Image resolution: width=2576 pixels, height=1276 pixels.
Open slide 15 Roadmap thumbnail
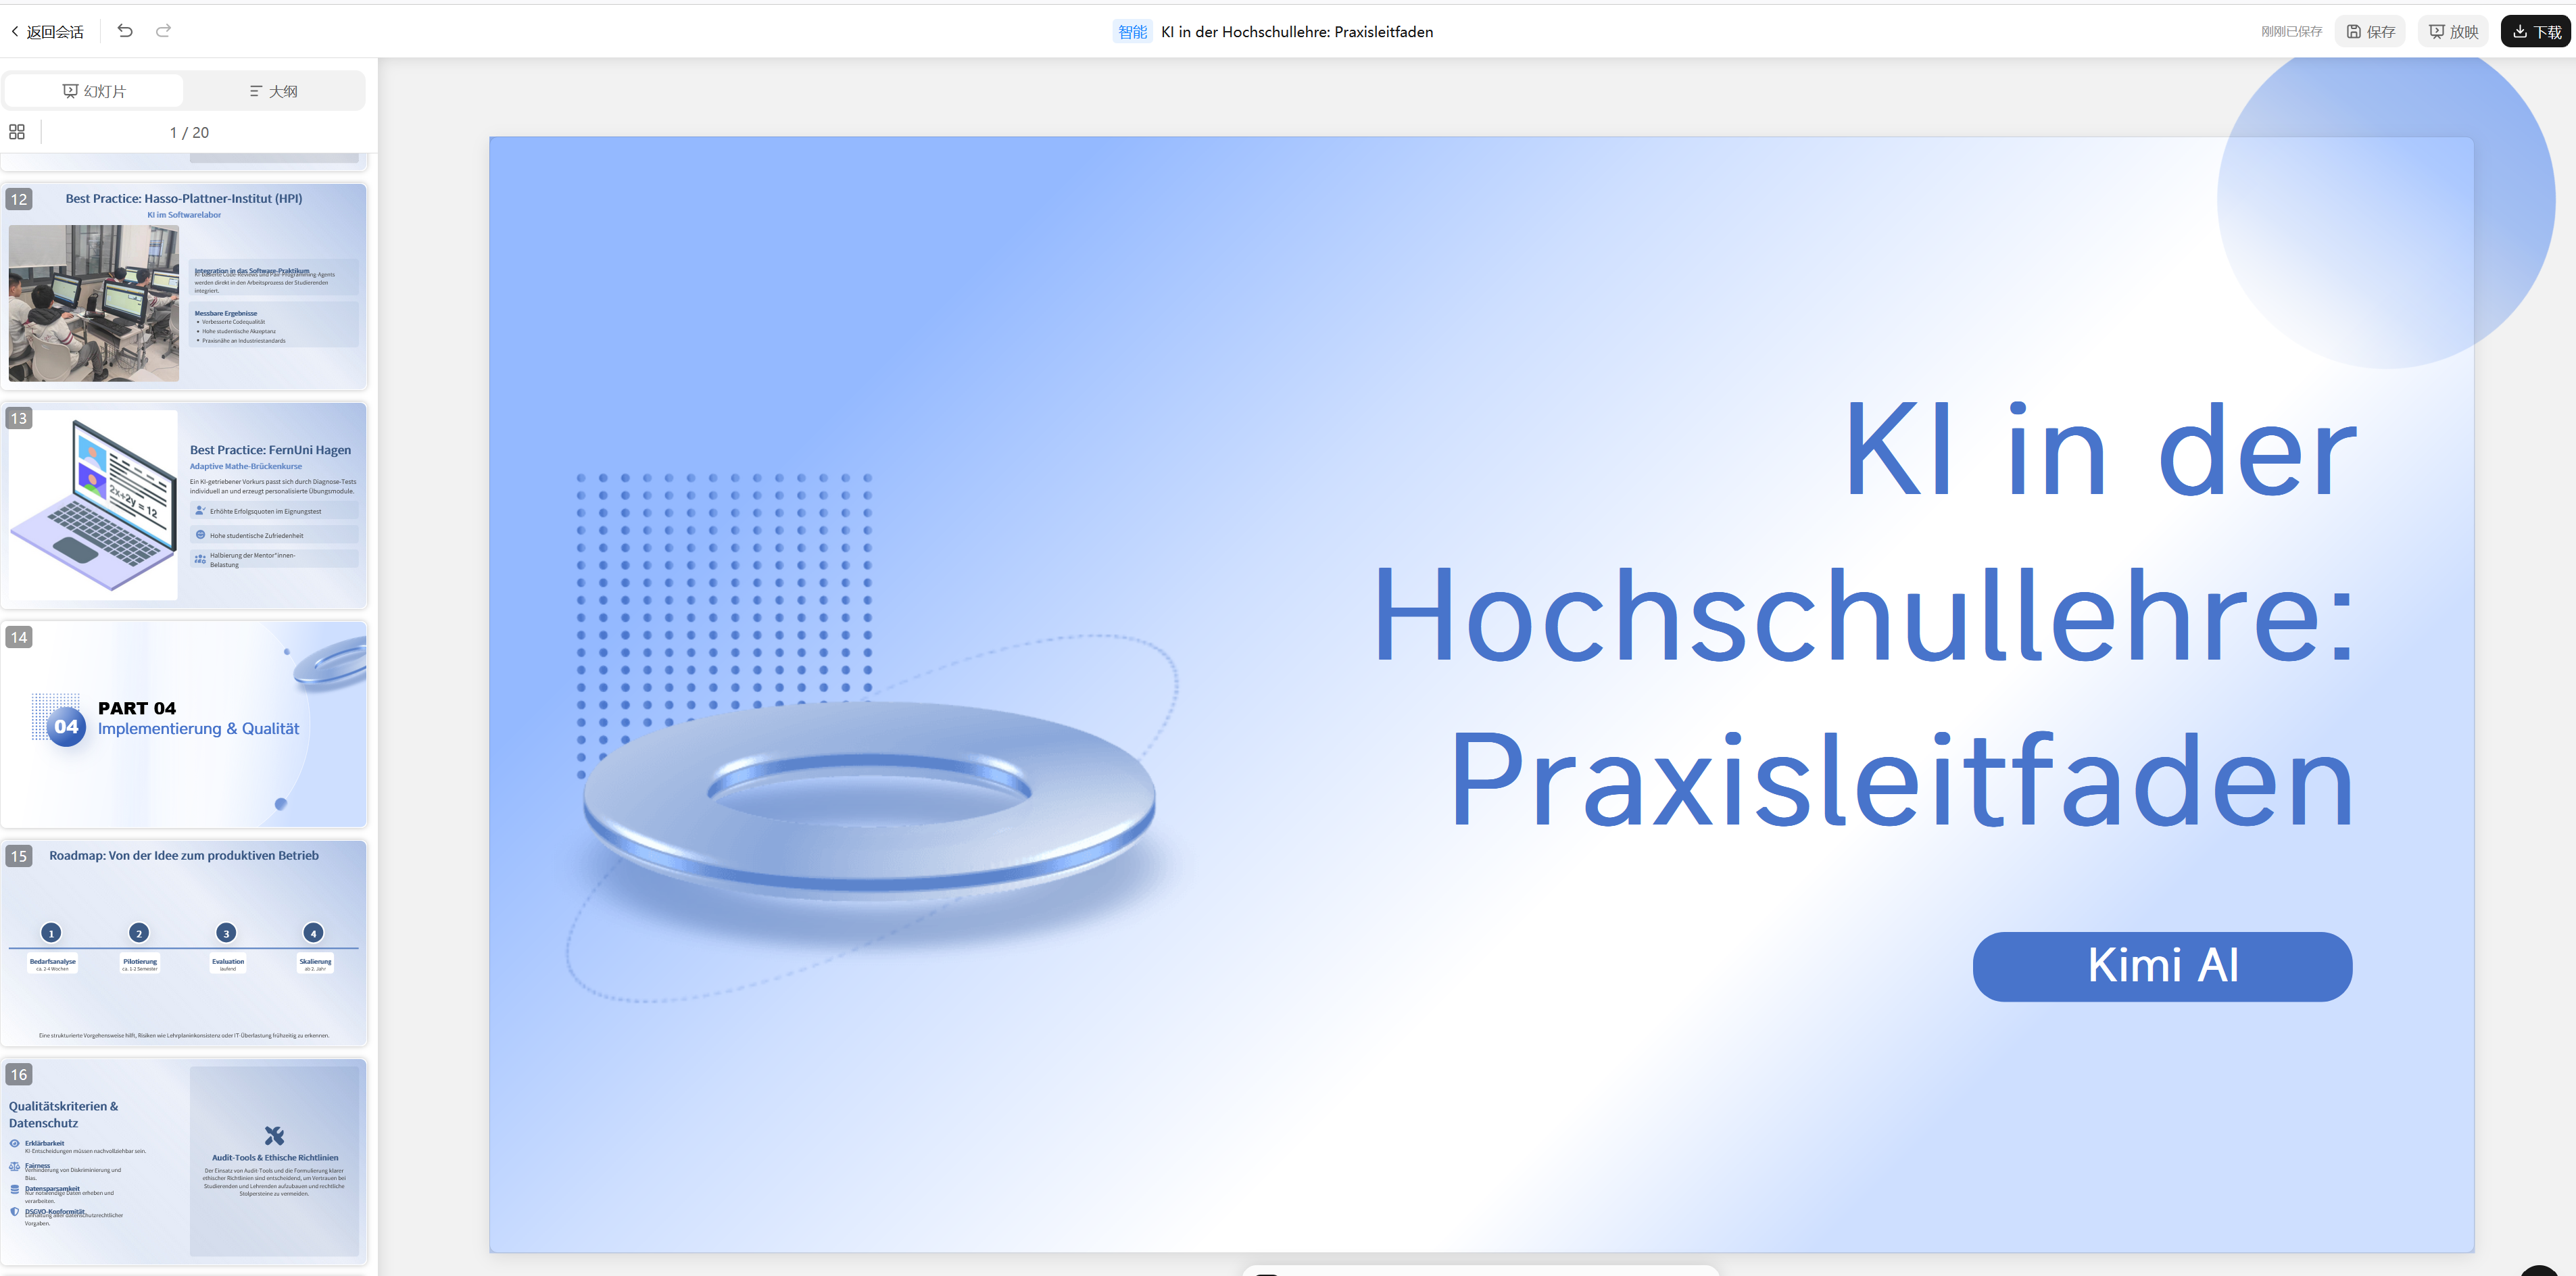click(185, 942)
